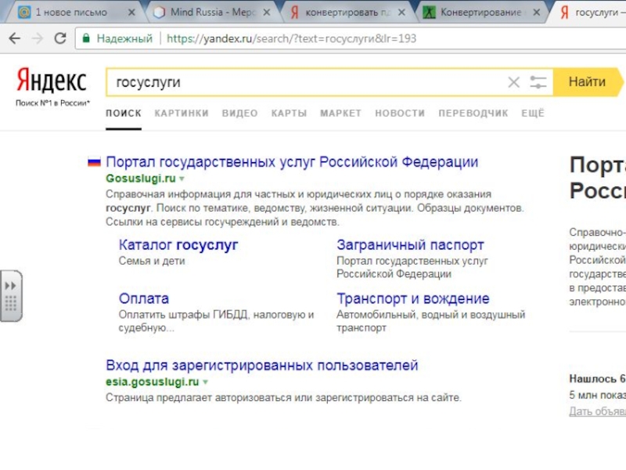Click the browser forward arrow
Viewport: 626px width, 470px height.
38,38
